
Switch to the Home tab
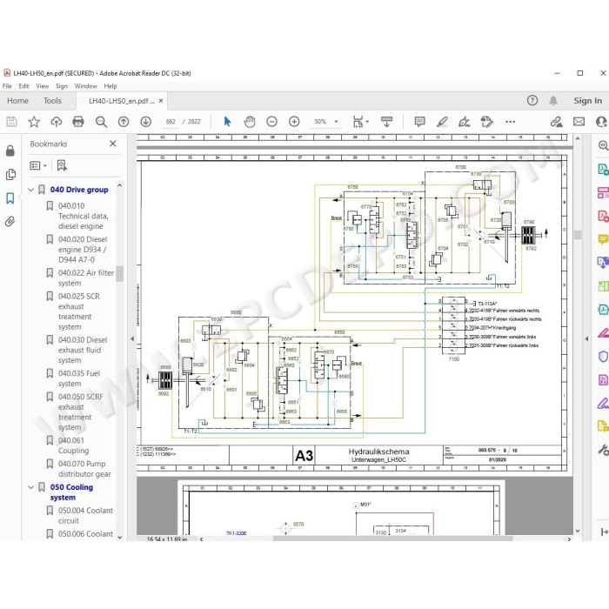[x=17, y=101]
